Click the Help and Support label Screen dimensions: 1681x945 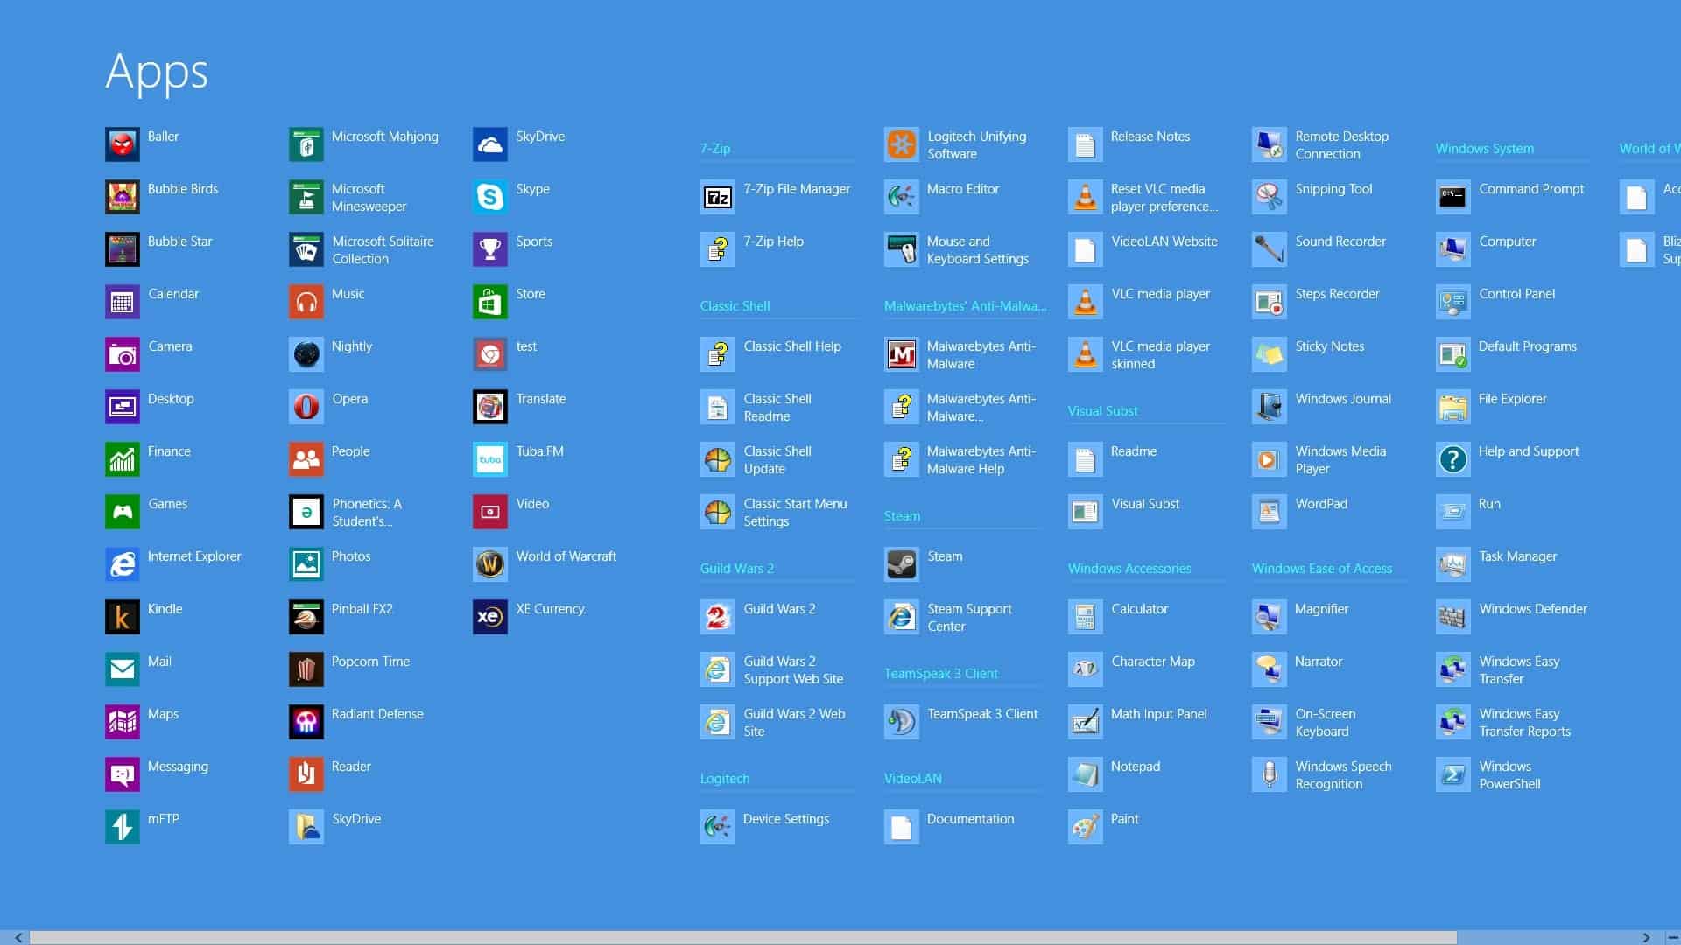(1529, 451)
